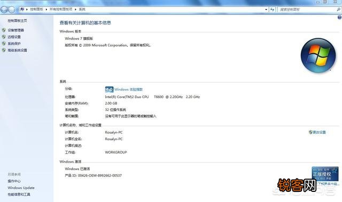The height and width of the screenshot is (202, 342).
Task: Click the WORKGROUP workgroup value
Action: (116, 152)
